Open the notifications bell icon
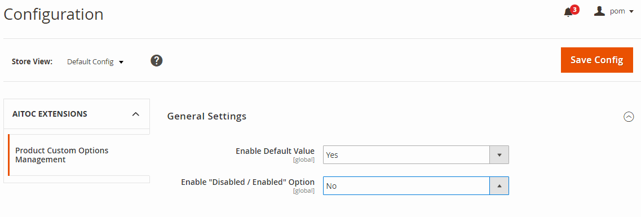This screenshot has height=217, width=641. click(x=568, y=12)
